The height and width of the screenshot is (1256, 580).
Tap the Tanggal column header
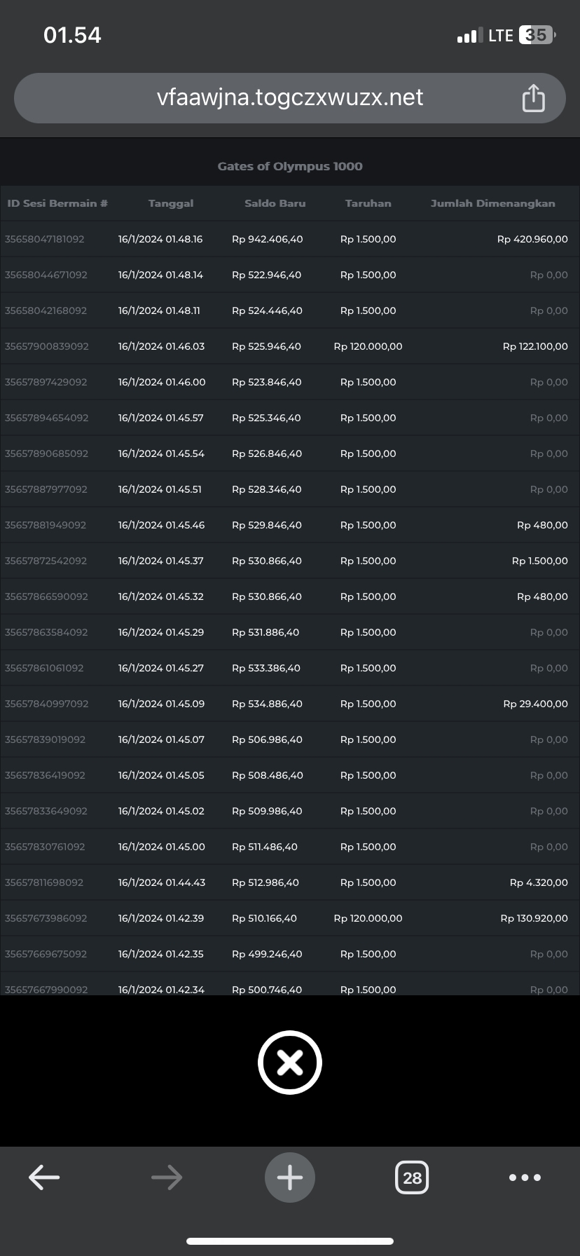[x=171, y=203]
